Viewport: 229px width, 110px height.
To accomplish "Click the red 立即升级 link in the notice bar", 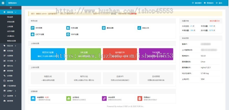I will tap(133, 14).
